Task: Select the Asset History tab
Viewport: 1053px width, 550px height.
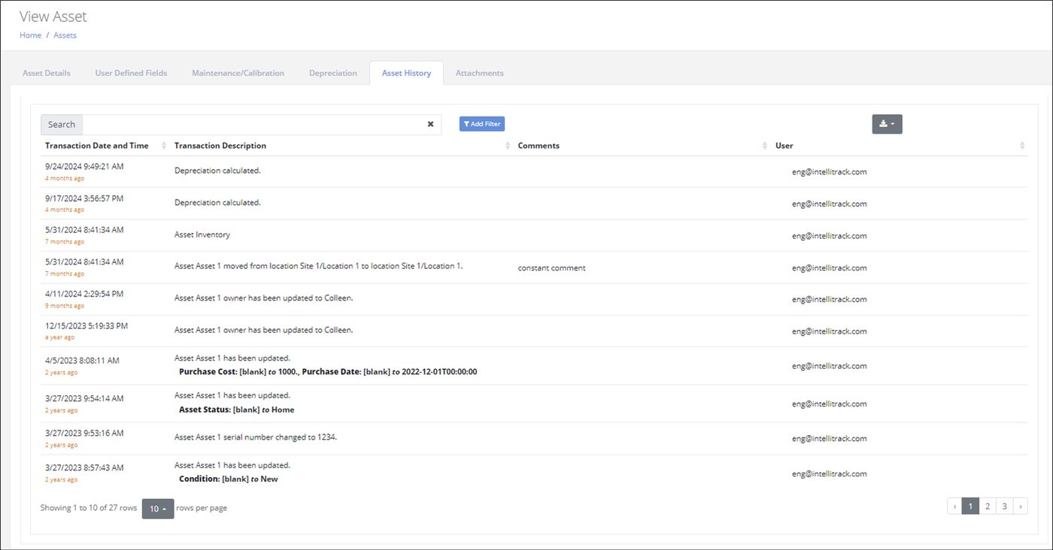Action: tap(406, 73)
